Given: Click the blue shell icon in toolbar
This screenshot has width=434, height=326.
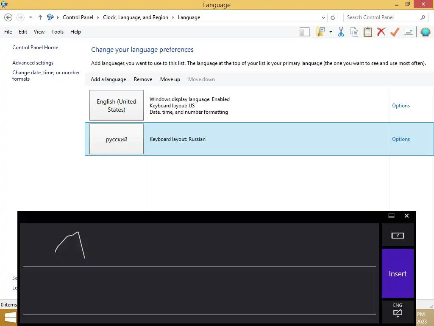Looking at the screenshot, I should pos(425,32).
